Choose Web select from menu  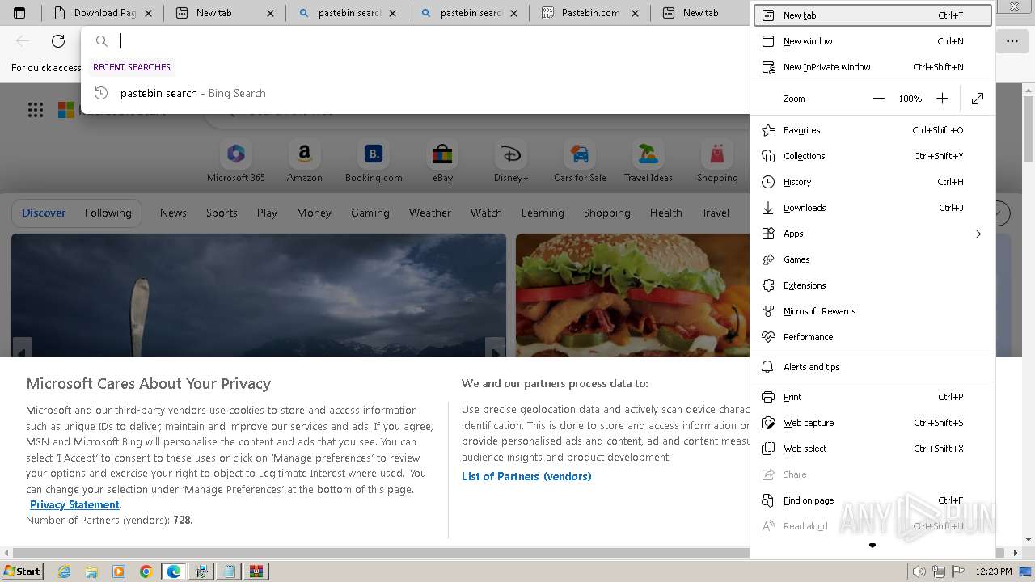click(872, 449)
